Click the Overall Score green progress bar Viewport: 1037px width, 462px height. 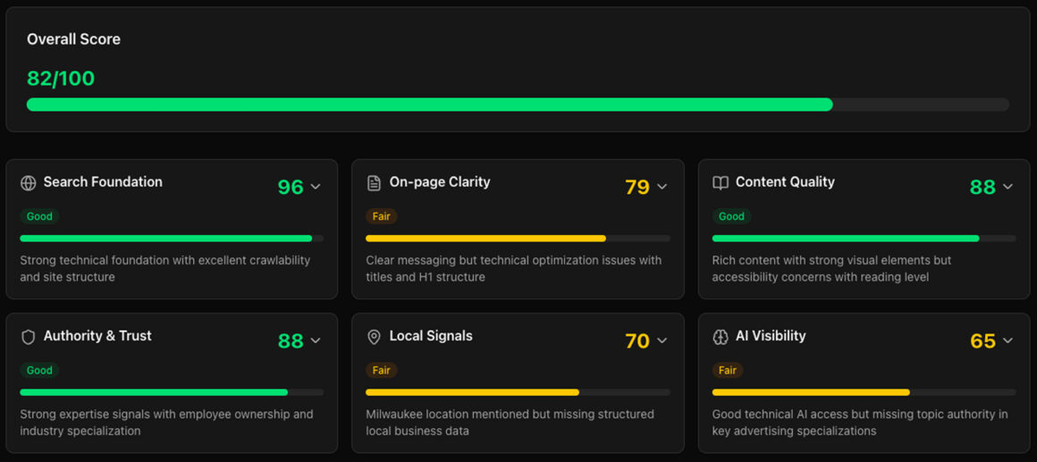pyautogui.click(x=429, y=105)
